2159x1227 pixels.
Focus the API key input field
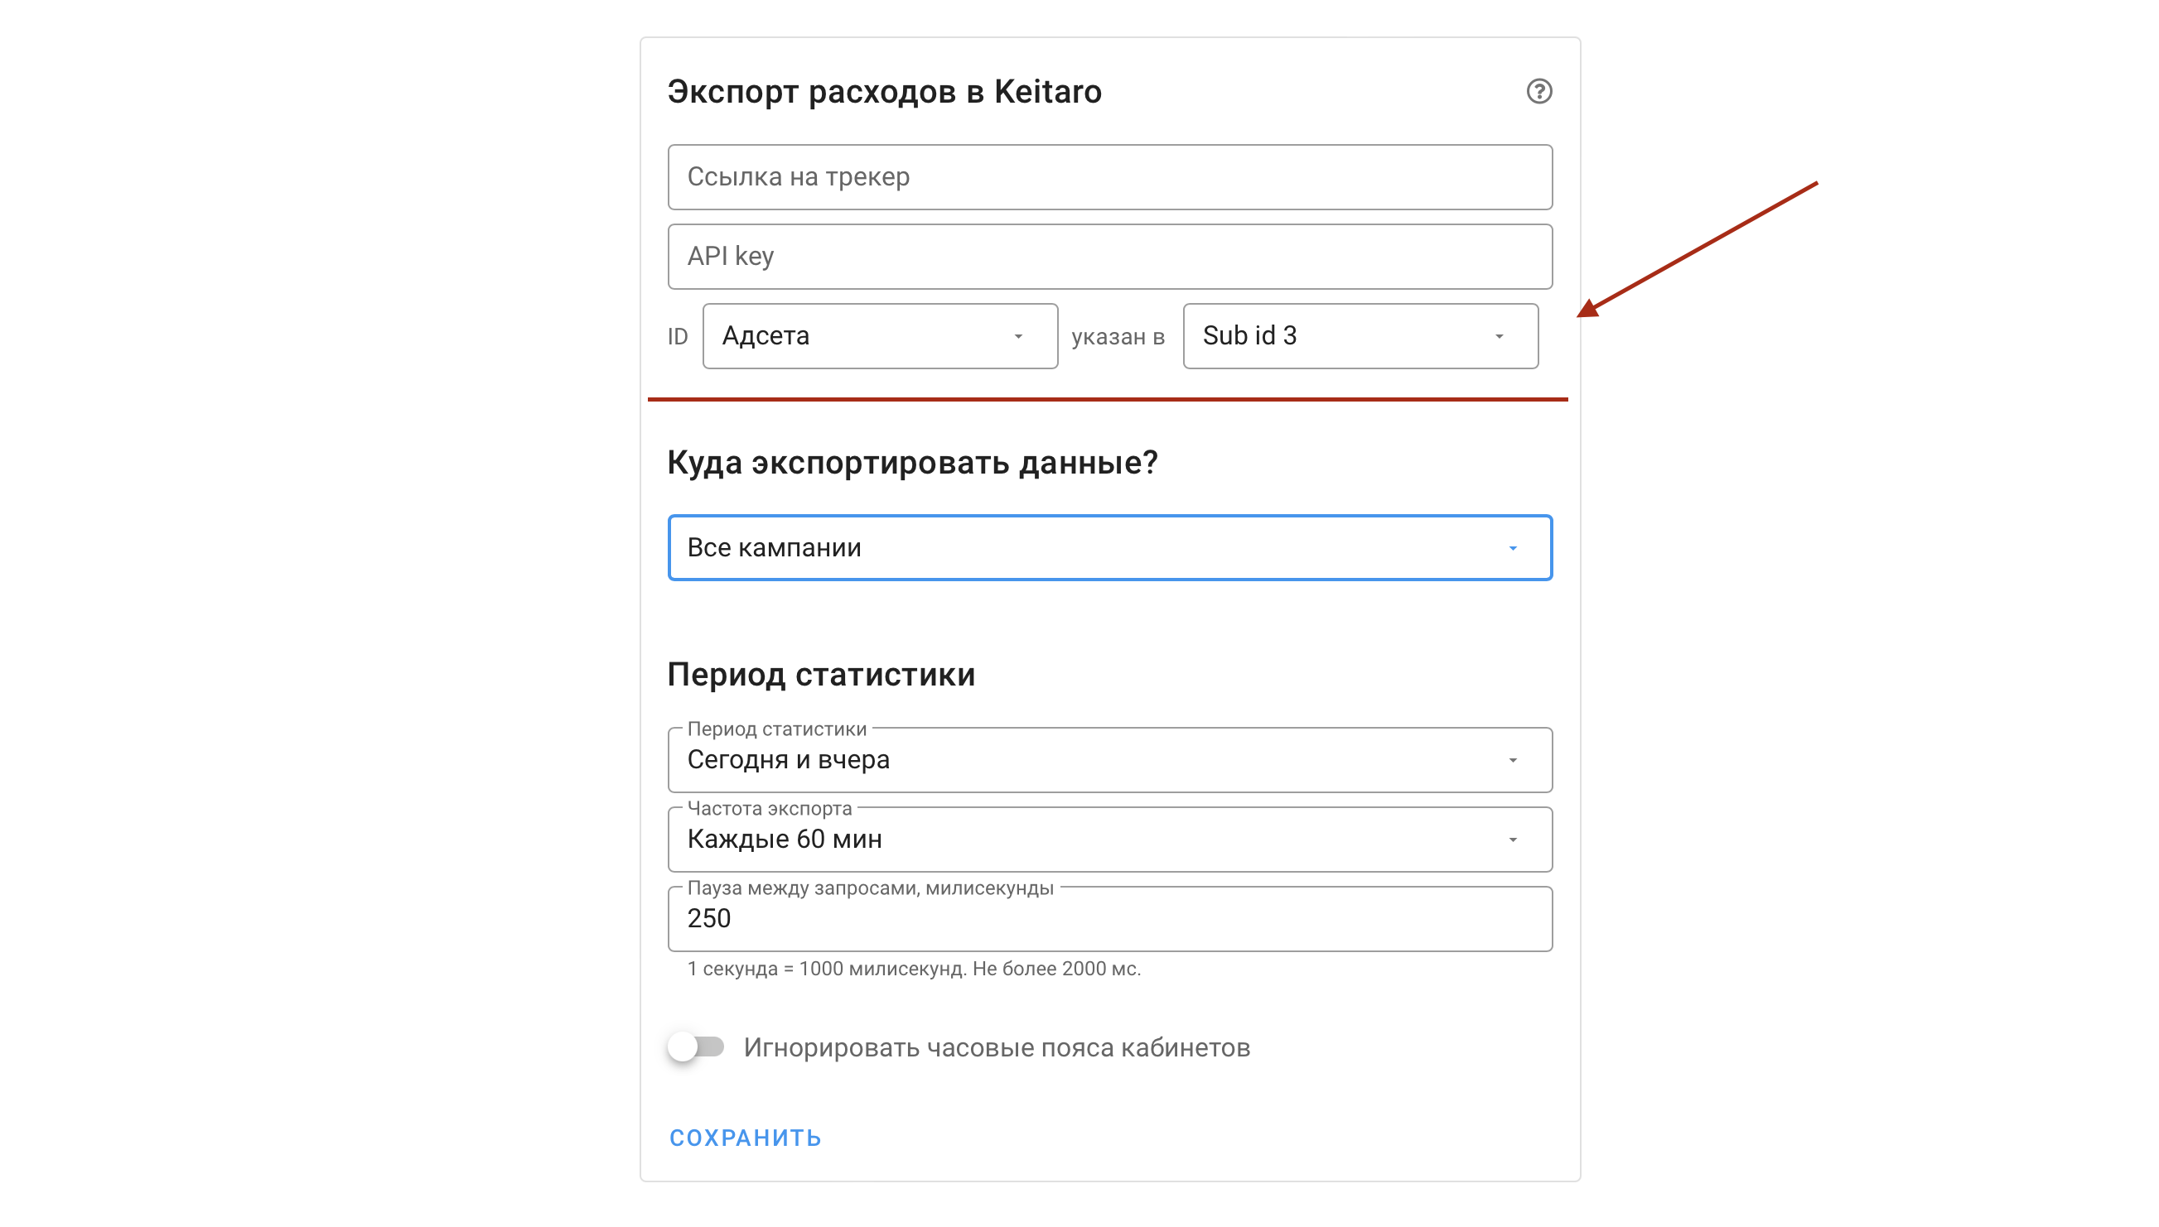point(1108,256)
